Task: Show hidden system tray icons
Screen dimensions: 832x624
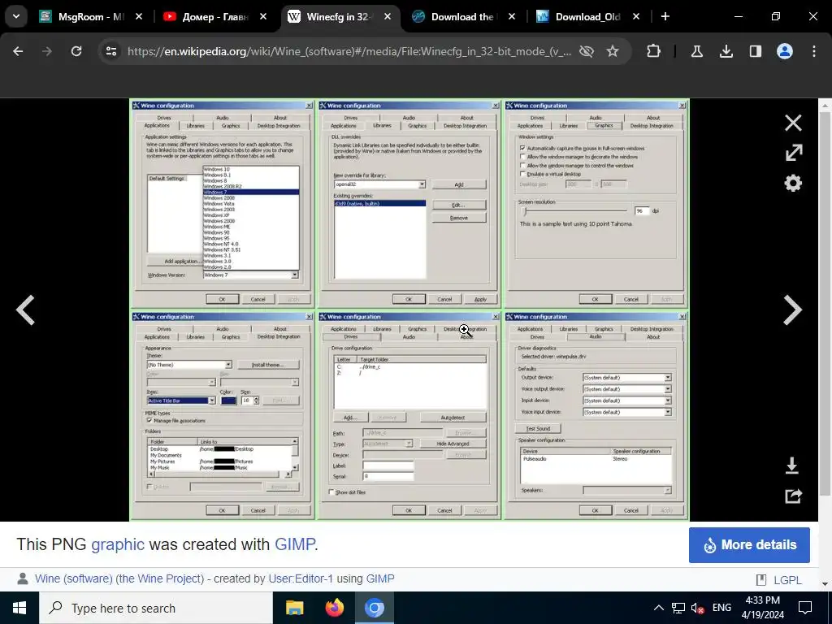Action: click(658, 608)
